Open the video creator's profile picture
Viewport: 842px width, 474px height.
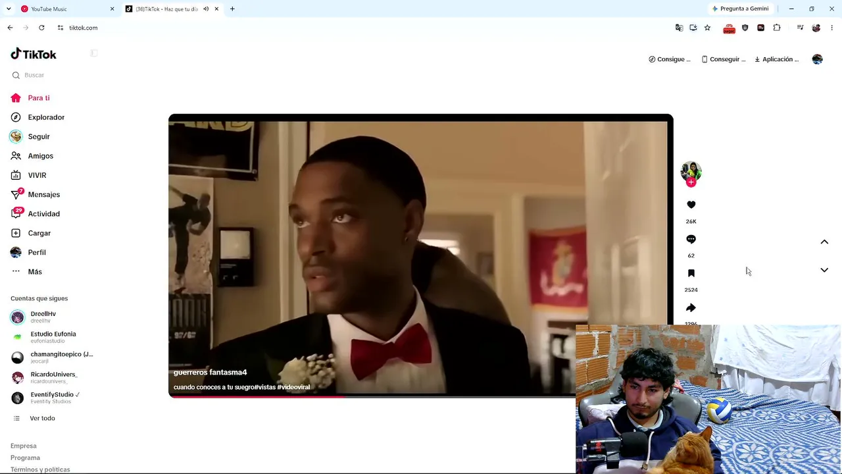point(691,171)
